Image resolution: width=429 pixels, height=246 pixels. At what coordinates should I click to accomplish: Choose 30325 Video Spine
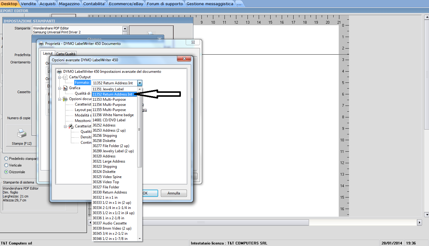115,177
